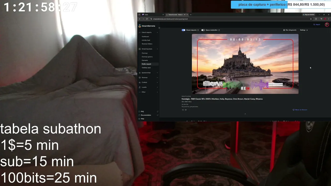
Task: Open Activity feed in the sidebar
Action: pos(146,40)
